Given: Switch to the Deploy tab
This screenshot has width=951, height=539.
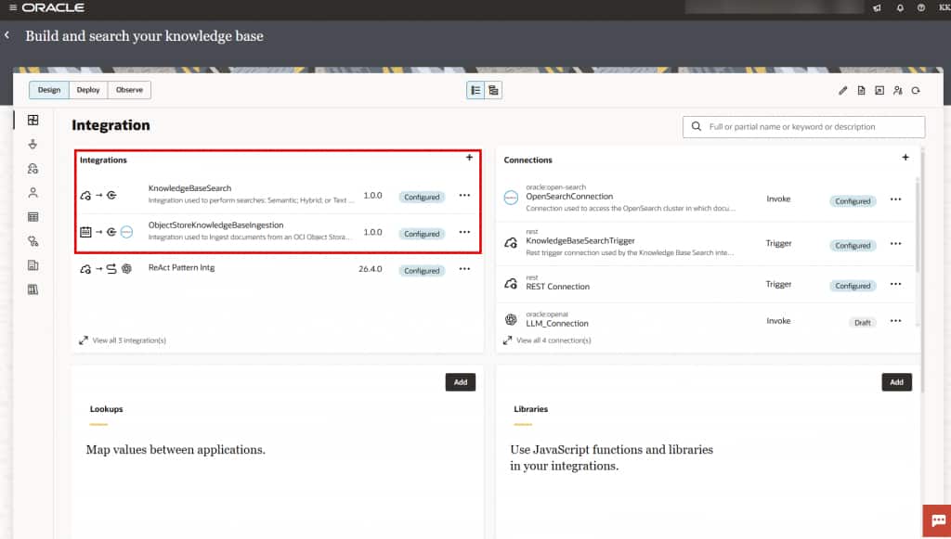Looking at the screenshot, I should coord(87,90).
